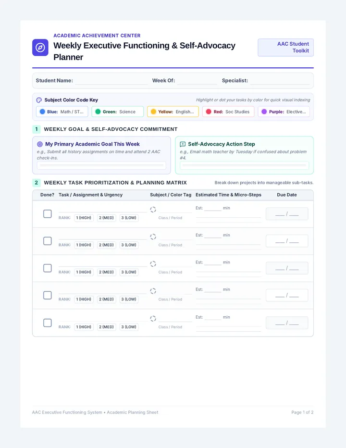Viewport: 346px width, 448px height.
Task: Click the Primary Academic Goal entry box
Action: click(101, 165)
